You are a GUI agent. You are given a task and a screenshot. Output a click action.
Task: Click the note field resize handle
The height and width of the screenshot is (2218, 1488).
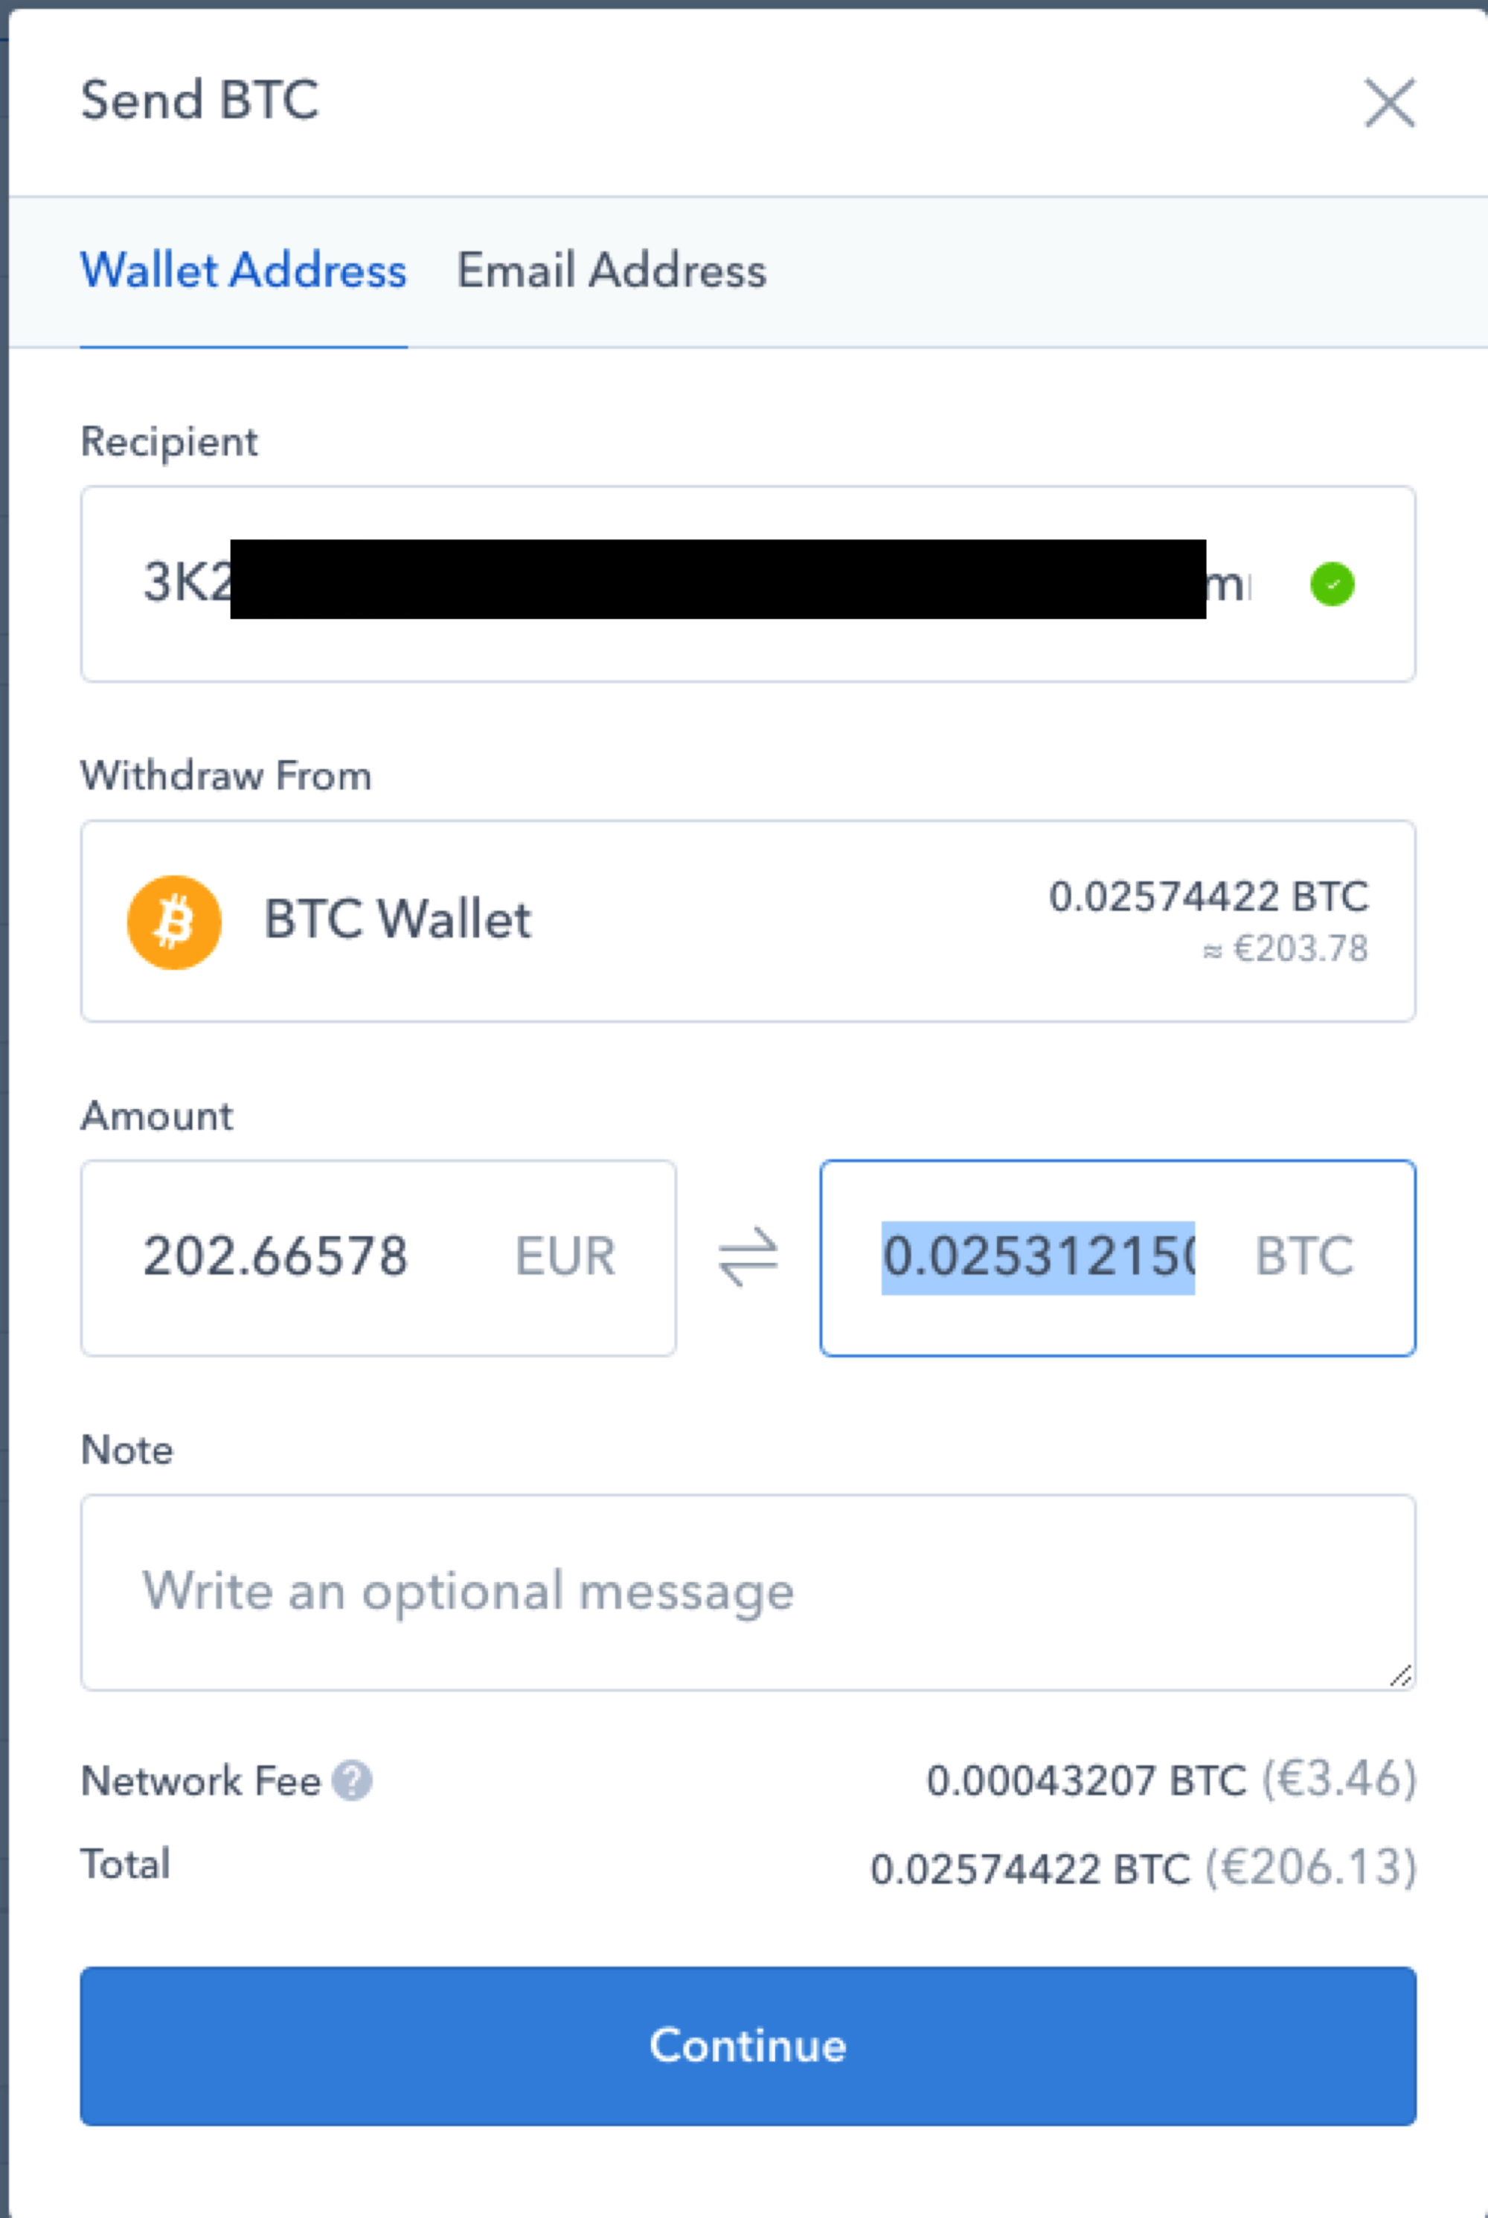(x=1399, y=1677)
